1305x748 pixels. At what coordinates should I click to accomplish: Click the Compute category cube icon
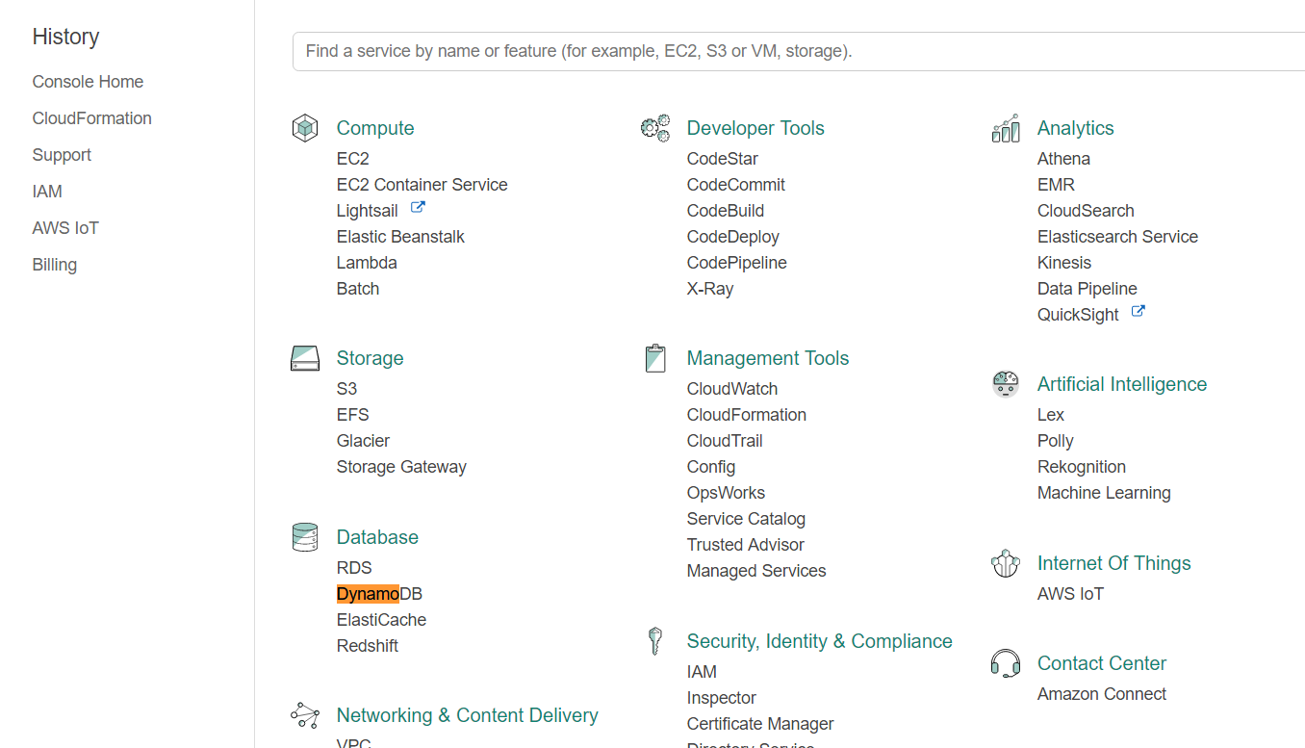point(305,128)
